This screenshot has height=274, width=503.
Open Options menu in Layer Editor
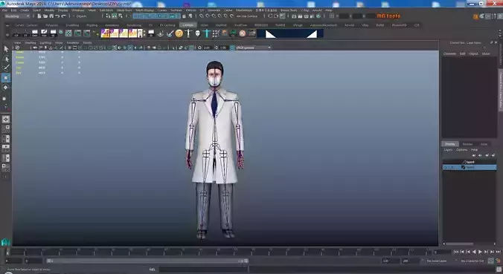pos(461,150)
